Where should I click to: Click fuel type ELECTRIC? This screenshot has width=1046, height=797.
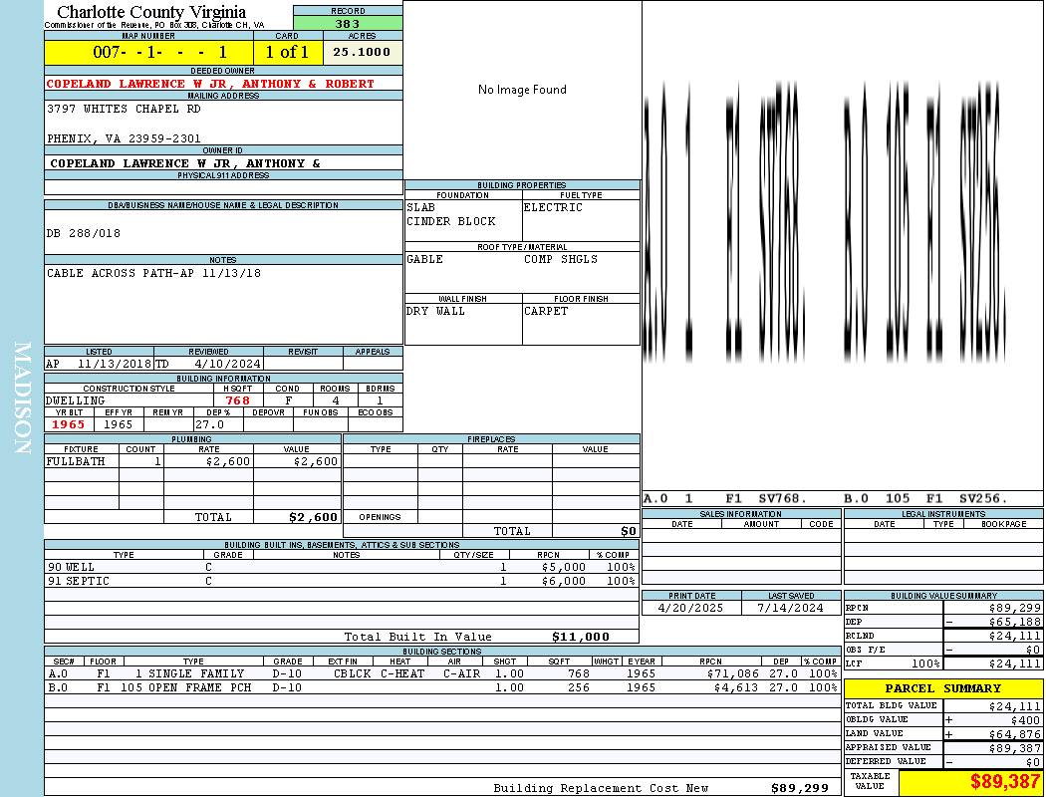pos(553,207)
